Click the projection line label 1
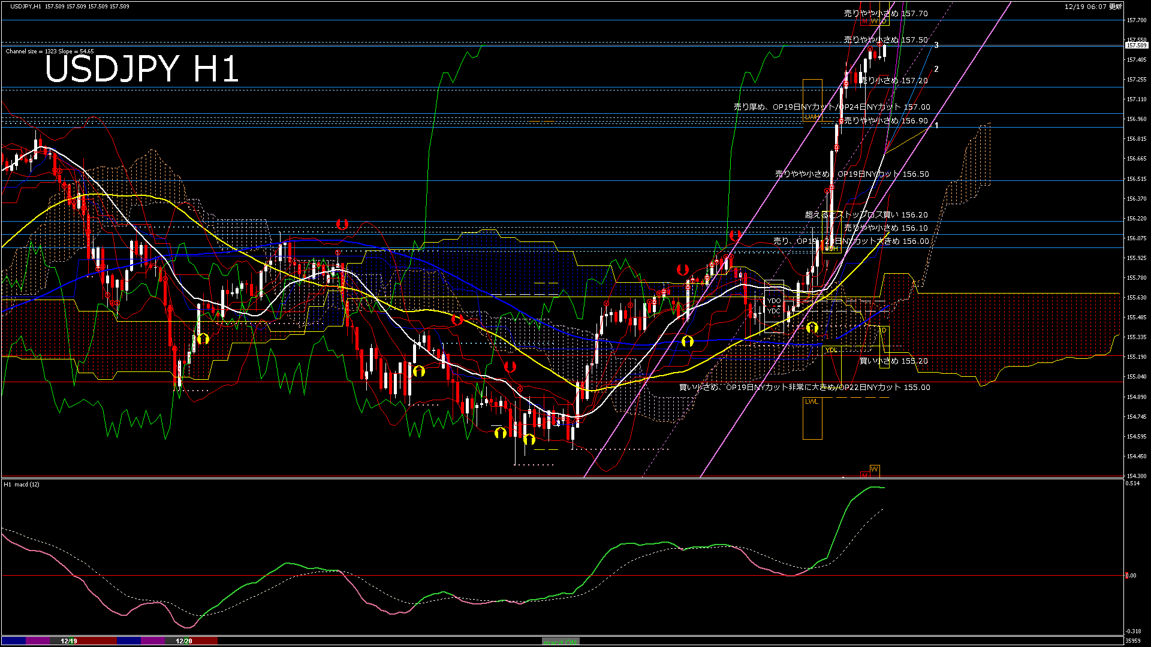 tap(936, 125)
